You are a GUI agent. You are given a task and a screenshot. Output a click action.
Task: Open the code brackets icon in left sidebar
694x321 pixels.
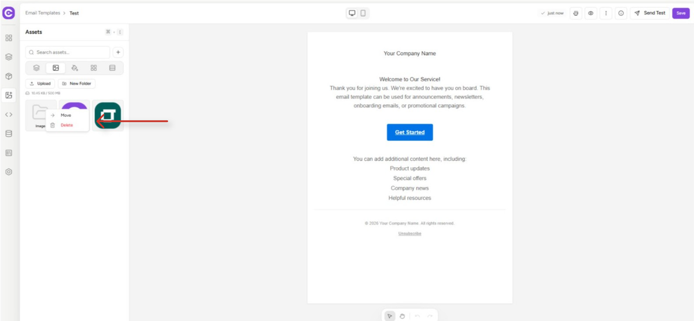pyautogui.click(x=9, y=115)
